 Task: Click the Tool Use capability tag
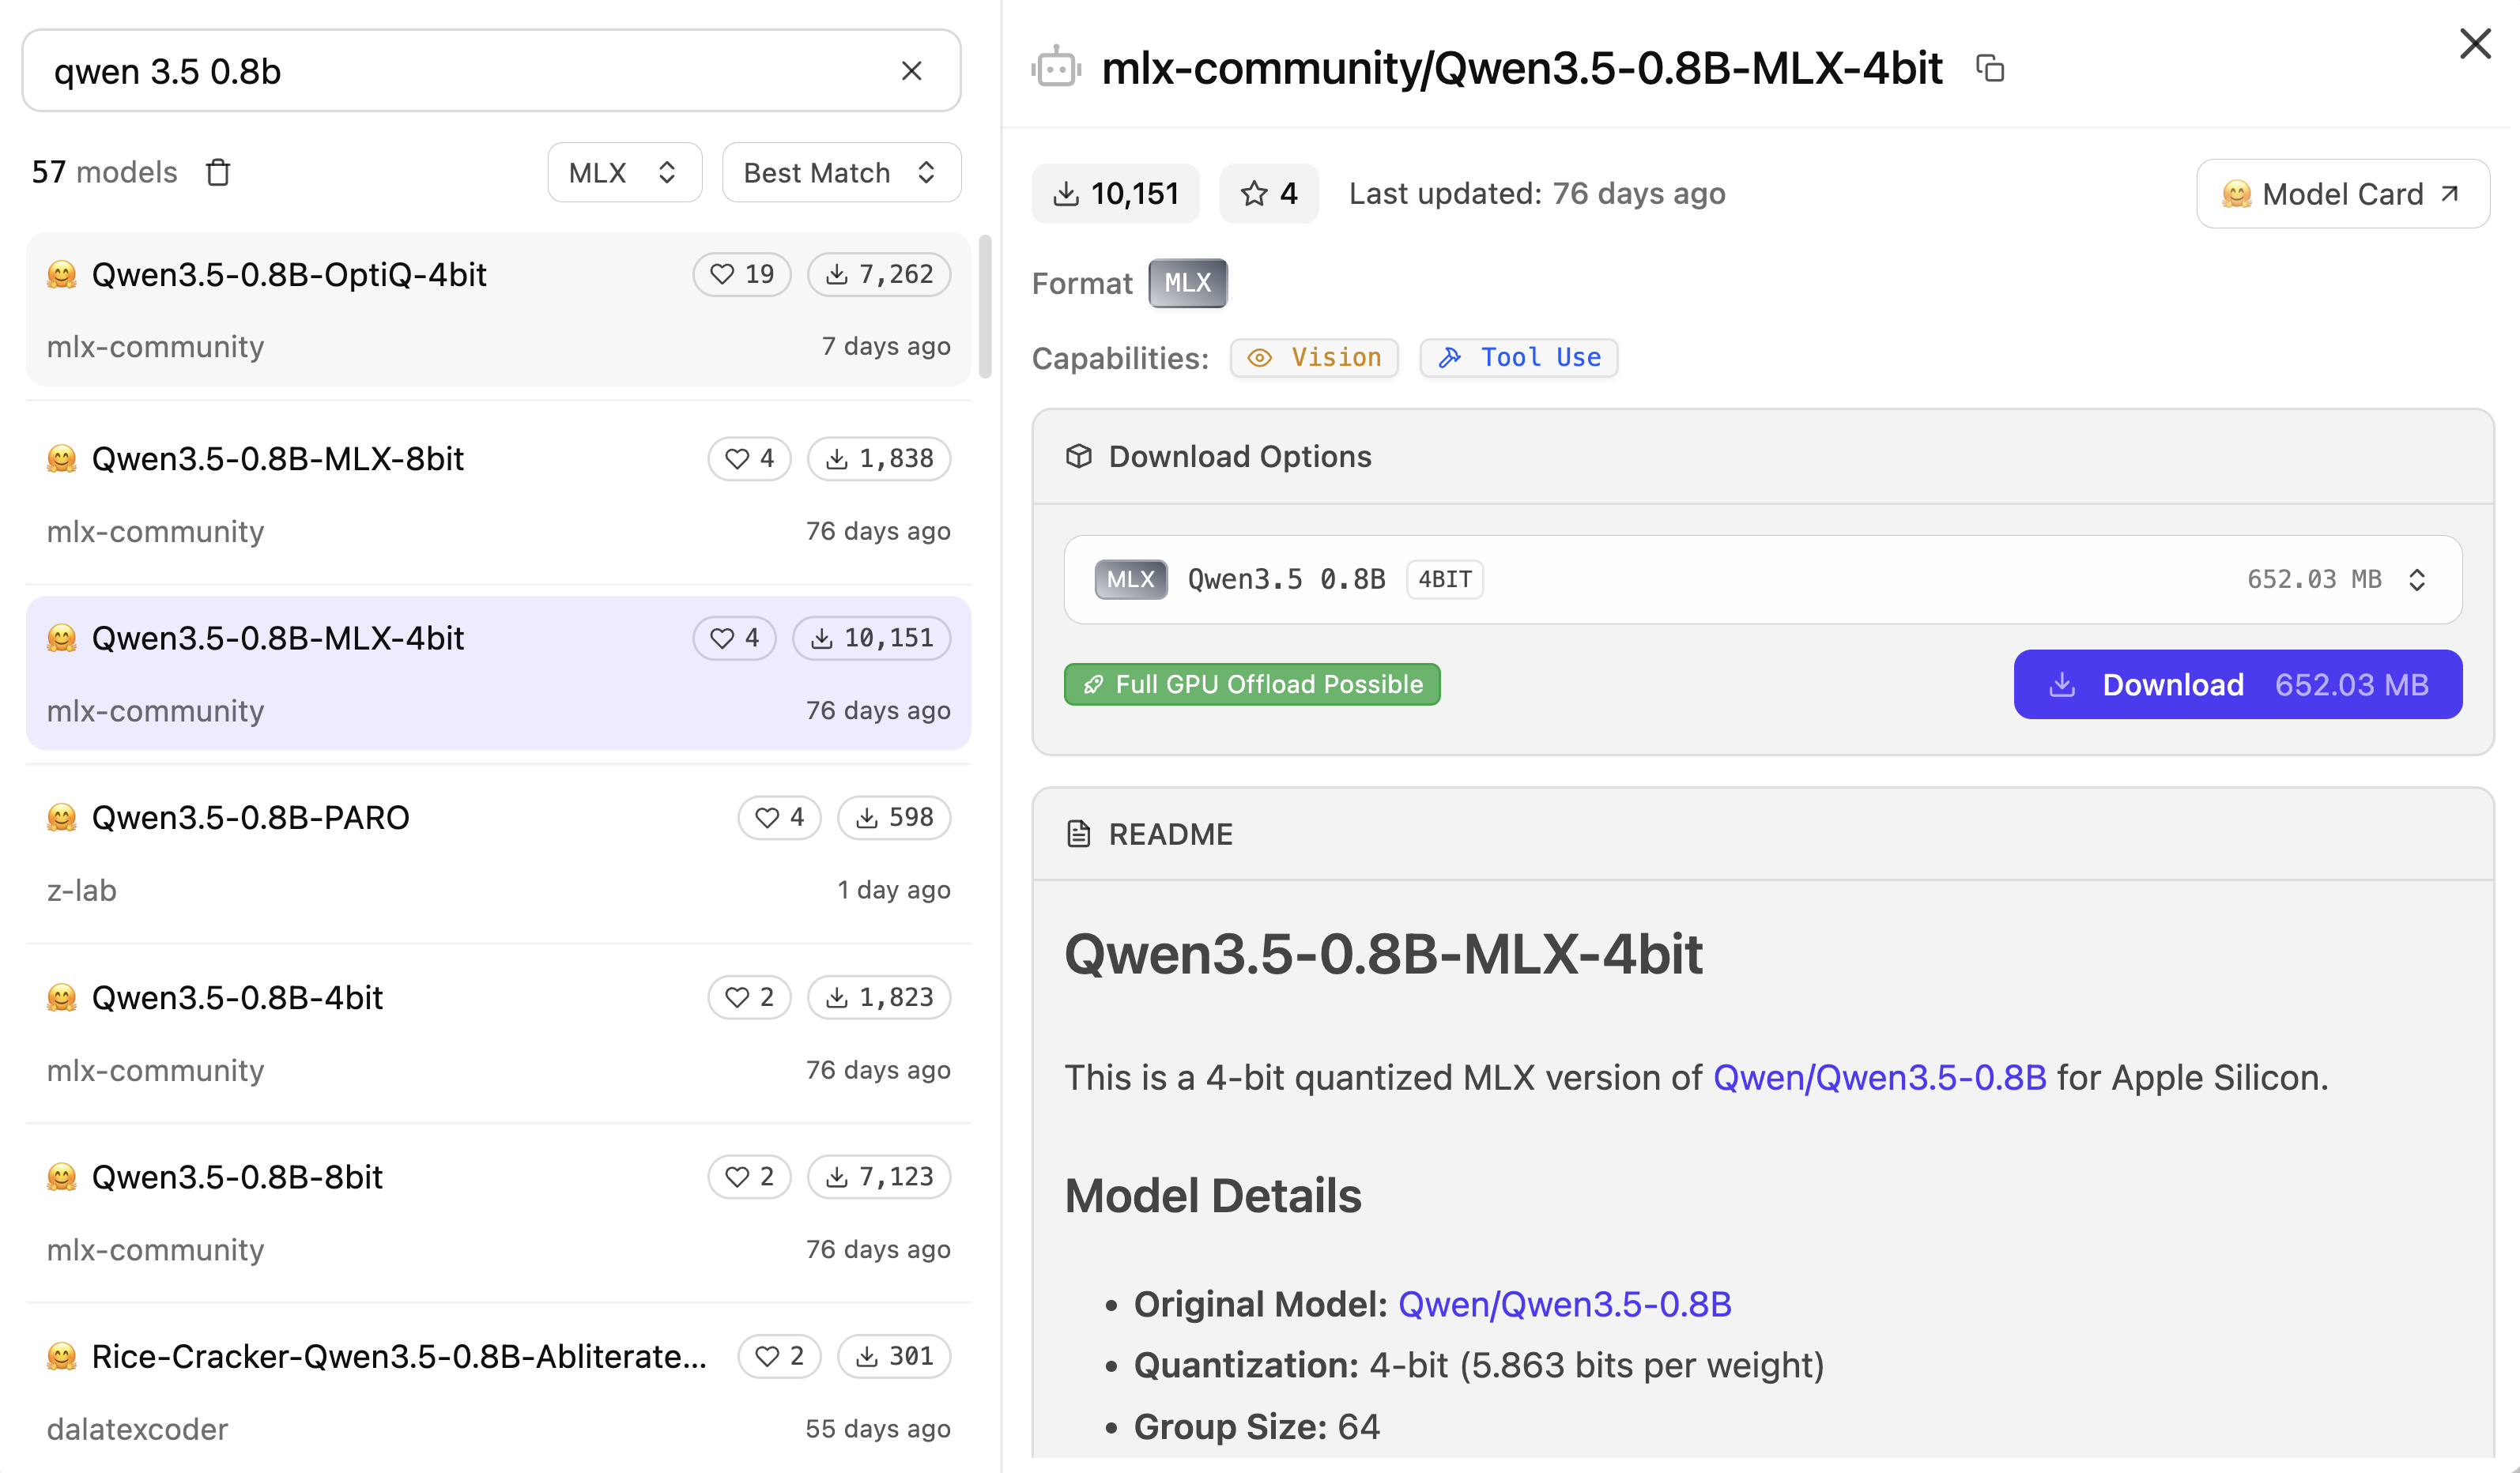point(1519,358)
